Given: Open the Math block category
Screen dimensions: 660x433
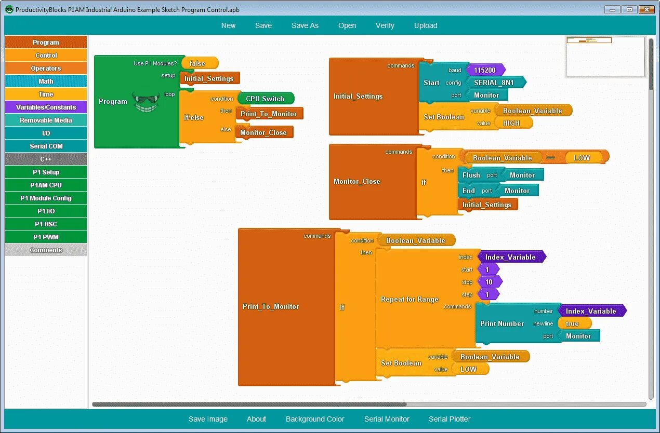Looking at the screenshot, I should [x=46, y=81].
